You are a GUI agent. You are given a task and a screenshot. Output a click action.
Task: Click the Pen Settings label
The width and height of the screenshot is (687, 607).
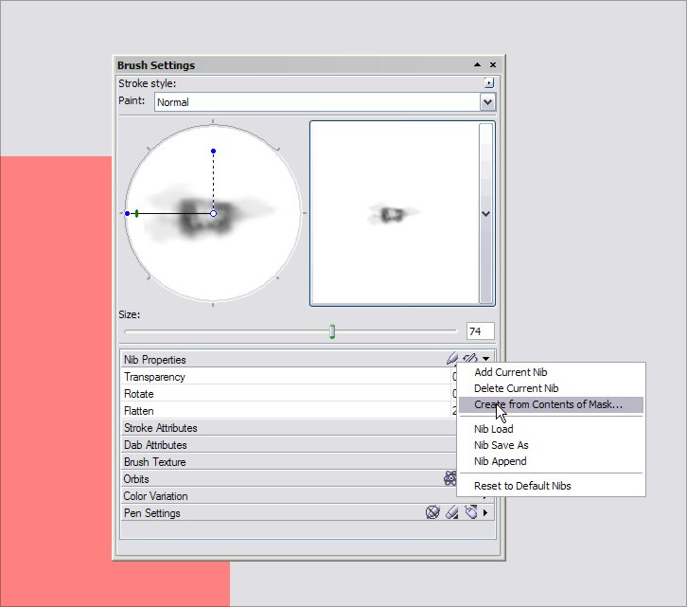tap(151, 513)
